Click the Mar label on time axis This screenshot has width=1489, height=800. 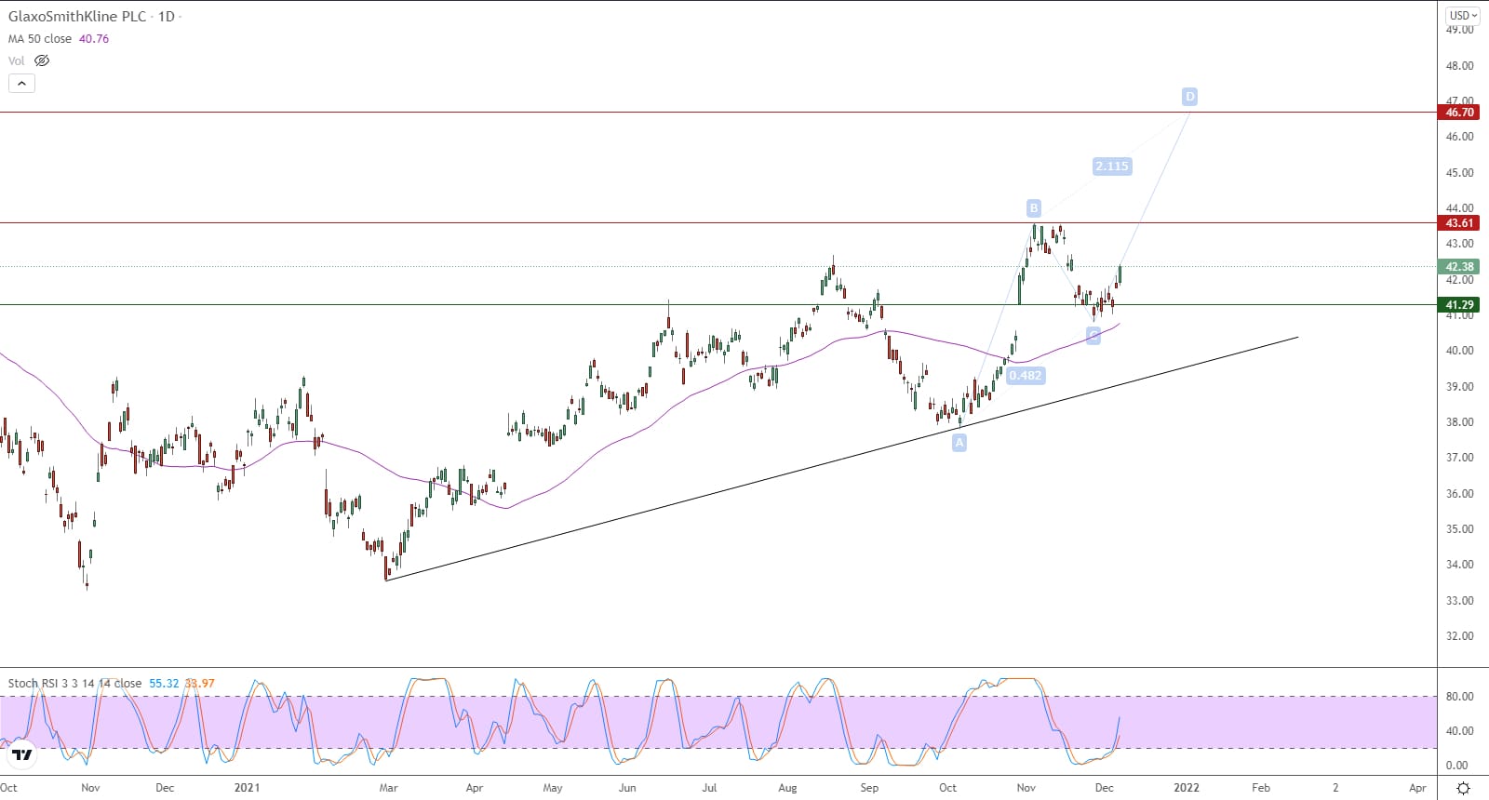coord(388,788)
